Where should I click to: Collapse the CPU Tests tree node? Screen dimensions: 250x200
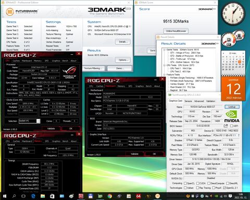164,65
